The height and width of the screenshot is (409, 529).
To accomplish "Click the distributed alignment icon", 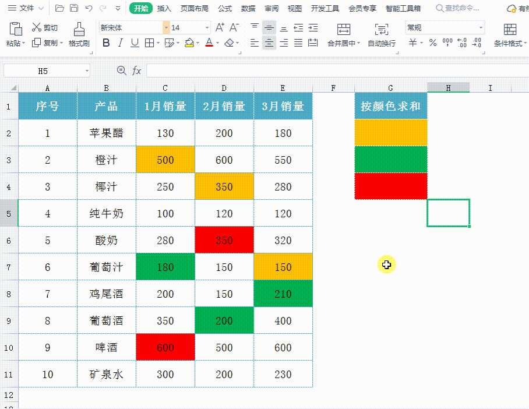I will tap(313, 43).
